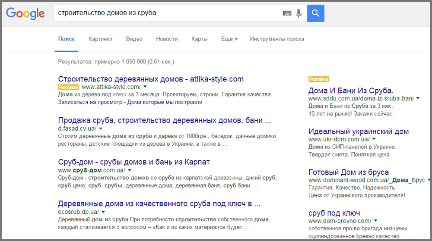Click the Google logo
This screenshot has width=432, height=241.
(25, 13)
